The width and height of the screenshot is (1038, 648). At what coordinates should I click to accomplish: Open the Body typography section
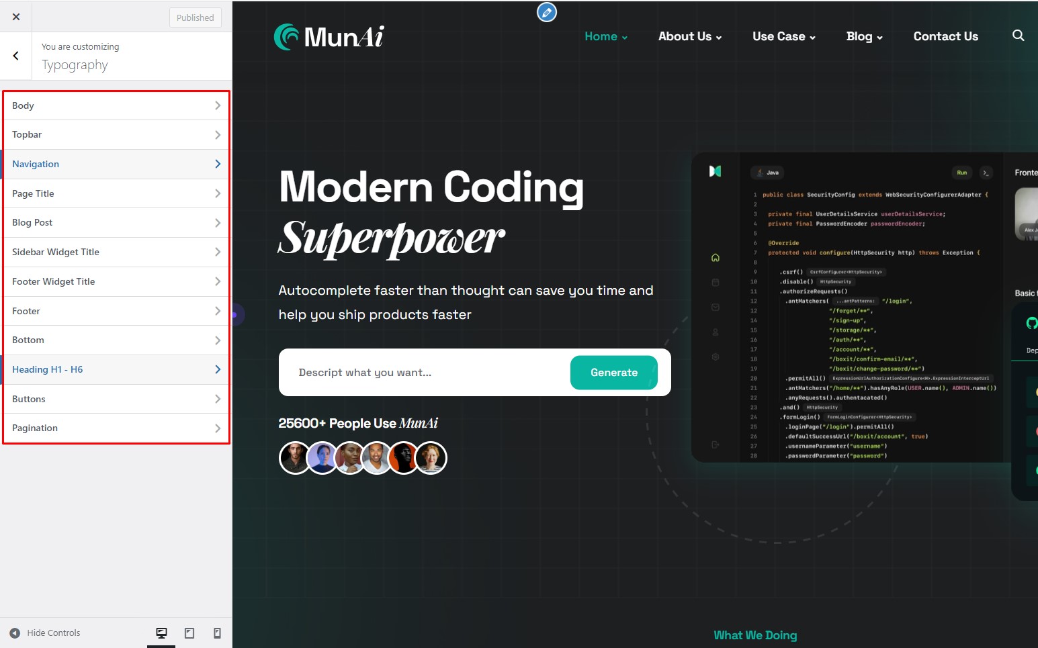click(116, 105)
